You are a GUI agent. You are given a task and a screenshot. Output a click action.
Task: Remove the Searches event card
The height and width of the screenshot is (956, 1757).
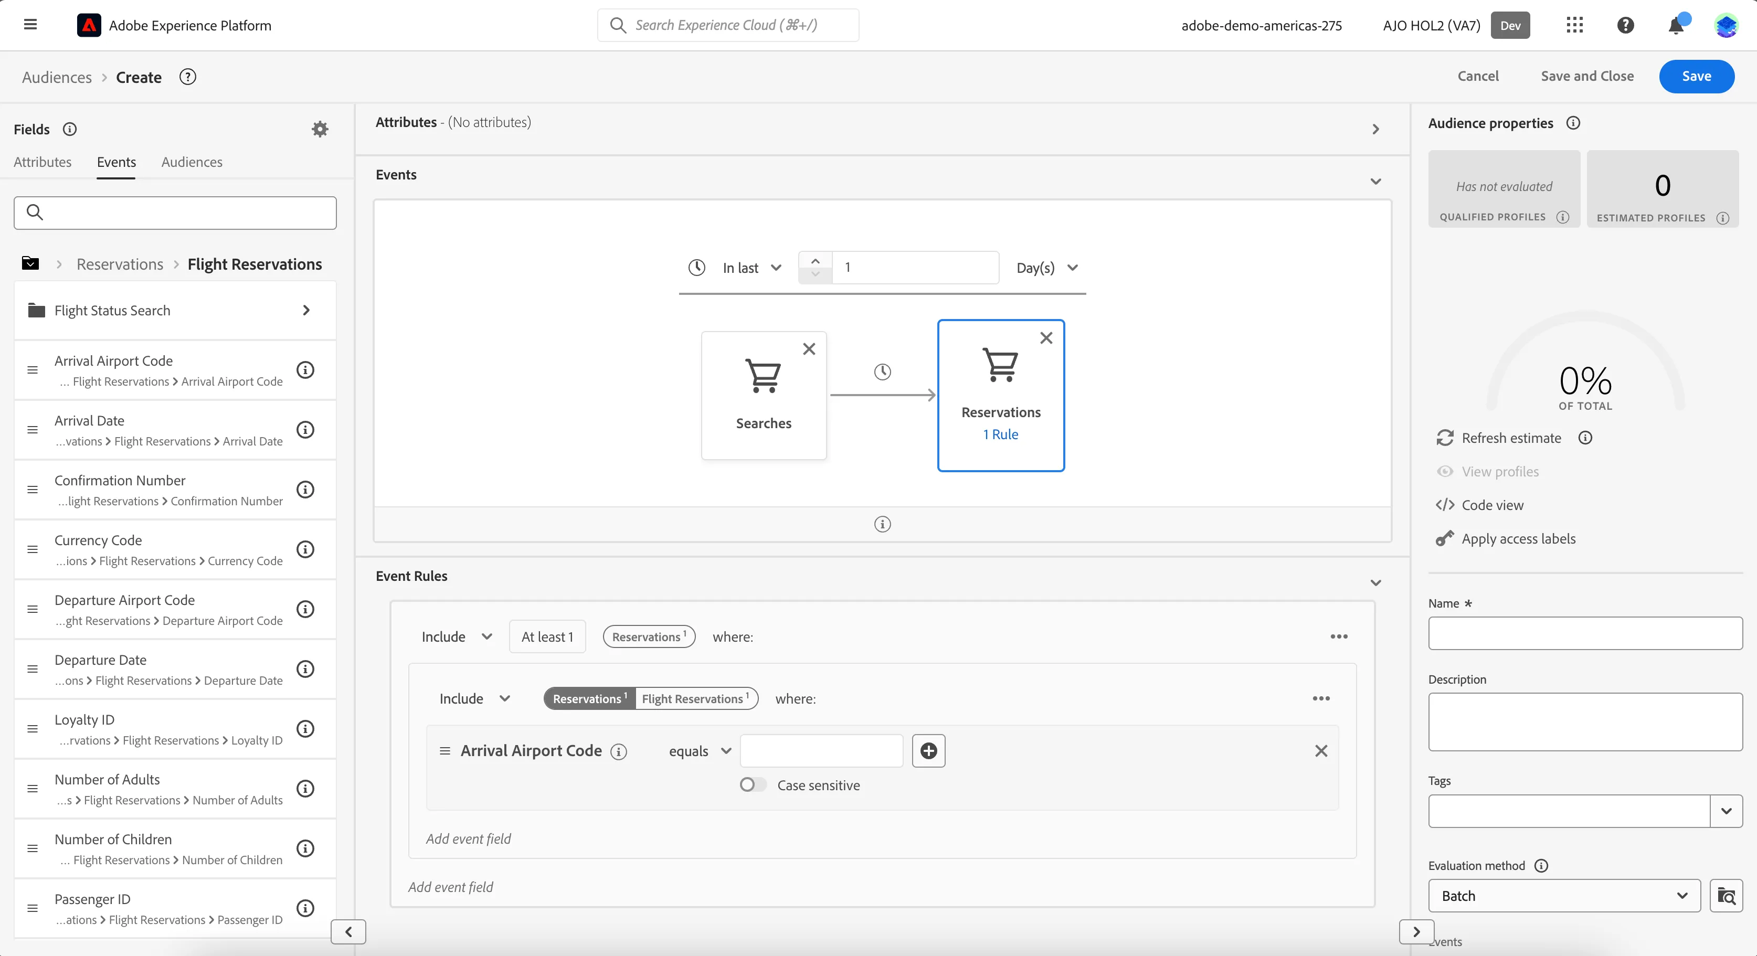point(809,348)
